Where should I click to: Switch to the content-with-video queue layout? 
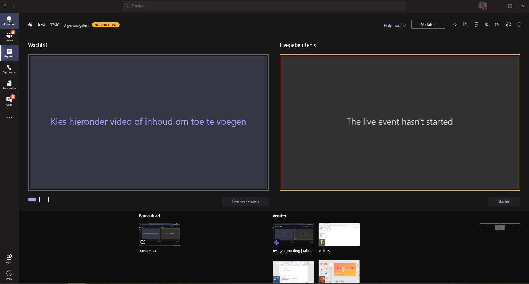coord(44,199)
